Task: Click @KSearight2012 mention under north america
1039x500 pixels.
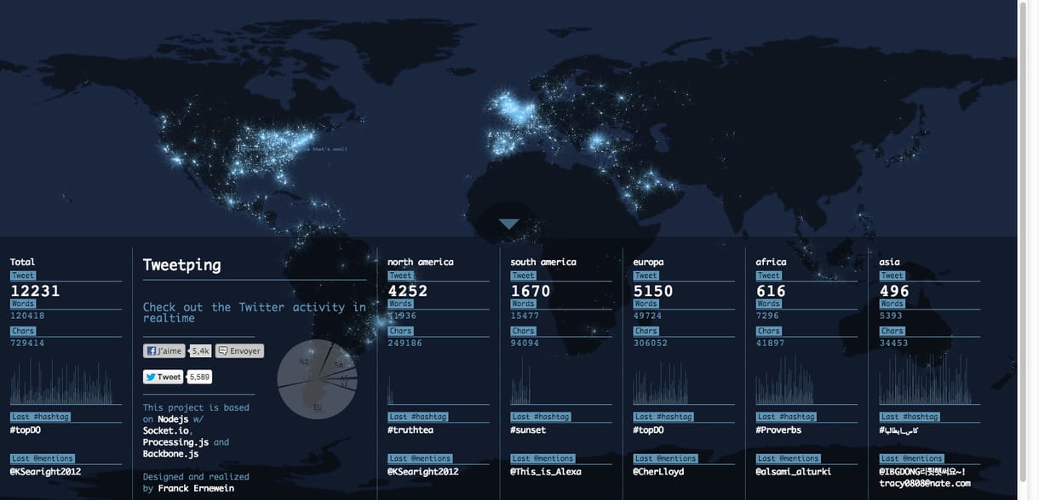Action: coord(423,471)
